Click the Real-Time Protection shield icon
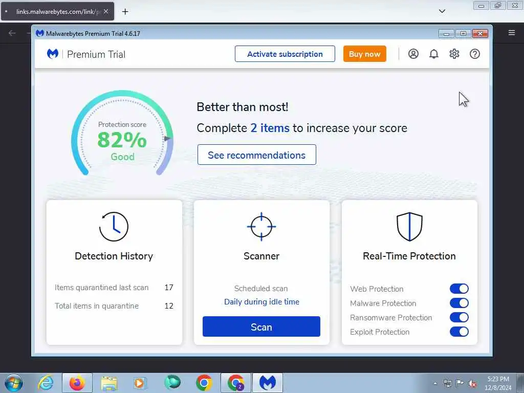Image resolution: width=524 pixels, height=393 pixels. pyautogui.click(x=409, y=227)
